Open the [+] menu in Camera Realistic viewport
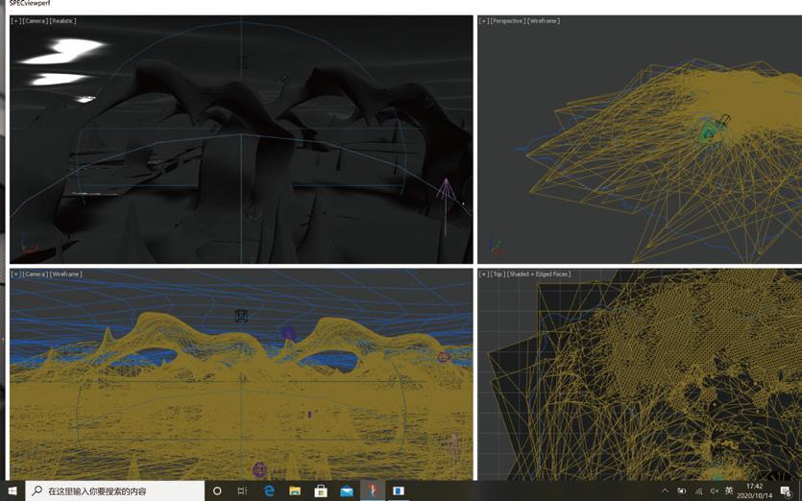This screenshot has width=802, height=501. point(15,21)
